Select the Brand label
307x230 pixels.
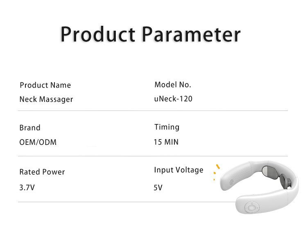tap(30, 128)
